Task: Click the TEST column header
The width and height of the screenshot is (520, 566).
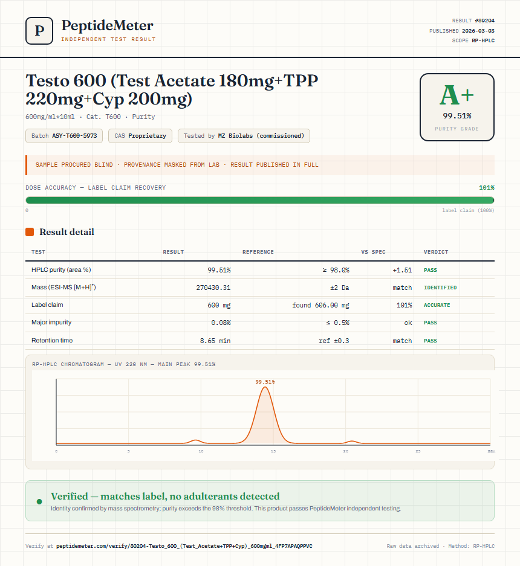Action: [x=38, y=252]
